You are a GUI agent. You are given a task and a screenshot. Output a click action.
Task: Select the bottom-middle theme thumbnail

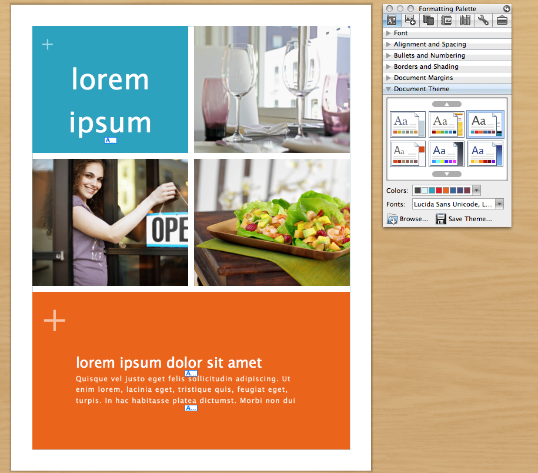pos(446,154)
